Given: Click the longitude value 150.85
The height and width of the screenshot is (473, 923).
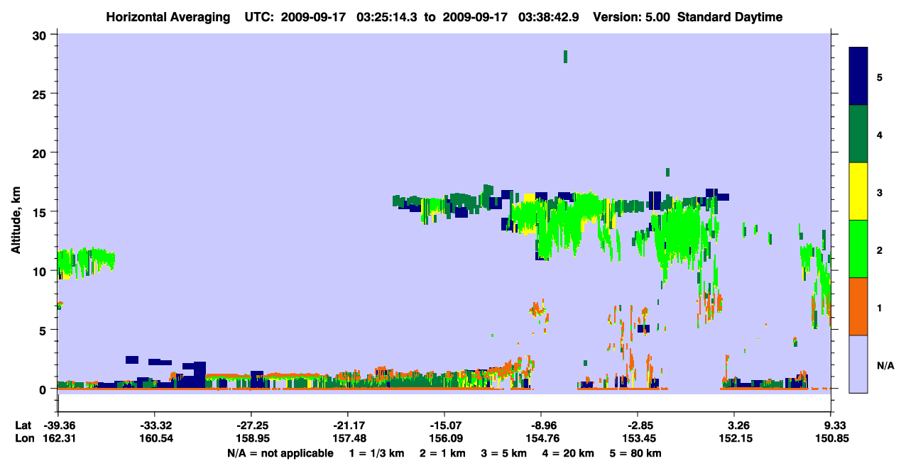Looking at the screenshot, I should 831,438.
